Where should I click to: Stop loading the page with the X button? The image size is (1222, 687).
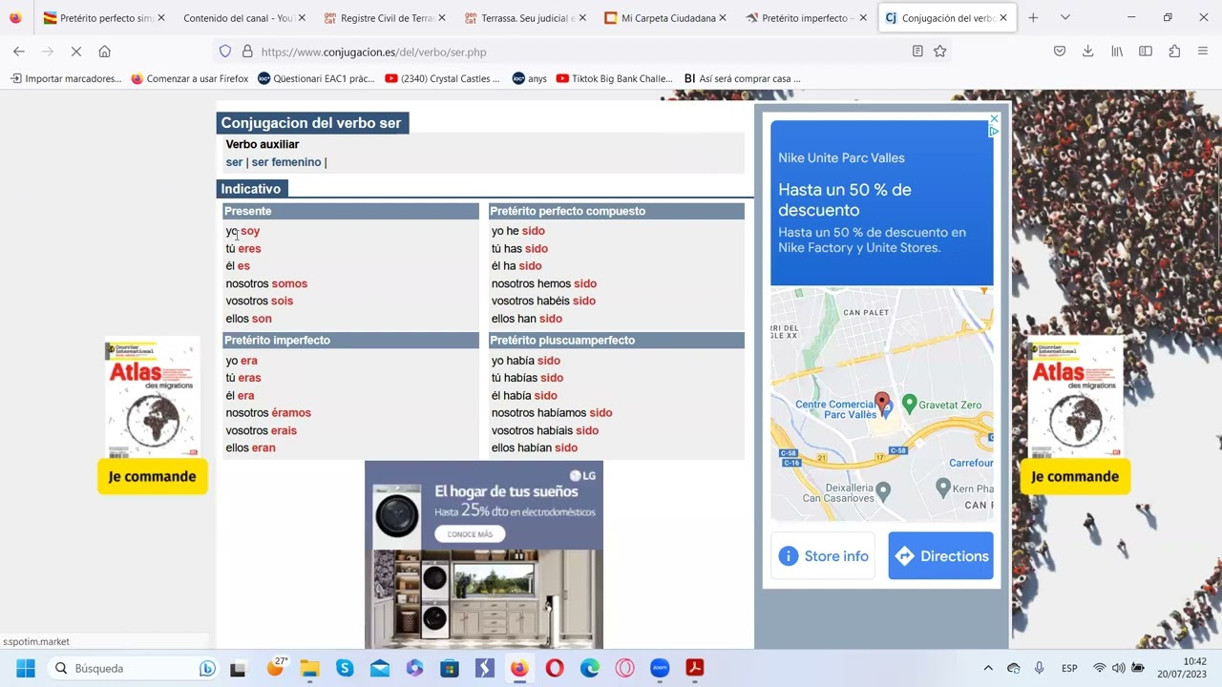pyautogui.click(x=75, y=52)
